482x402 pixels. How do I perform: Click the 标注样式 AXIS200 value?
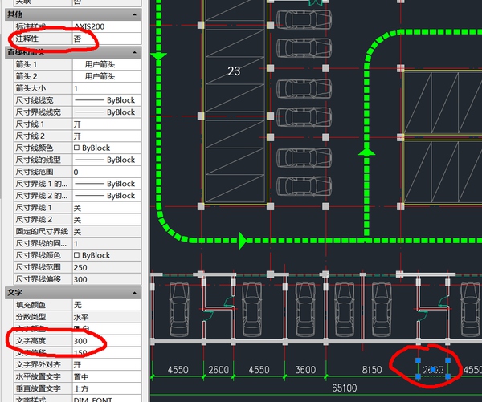tap(104, 26)
